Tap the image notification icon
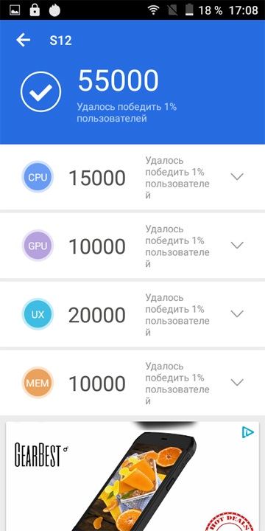 click(x=15, y=10)
